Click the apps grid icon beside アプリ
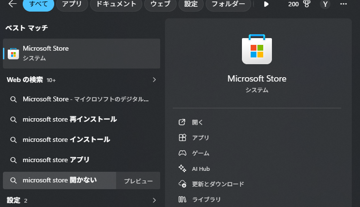The height and width of the screenshot is (207, 360). pos(182,138)
